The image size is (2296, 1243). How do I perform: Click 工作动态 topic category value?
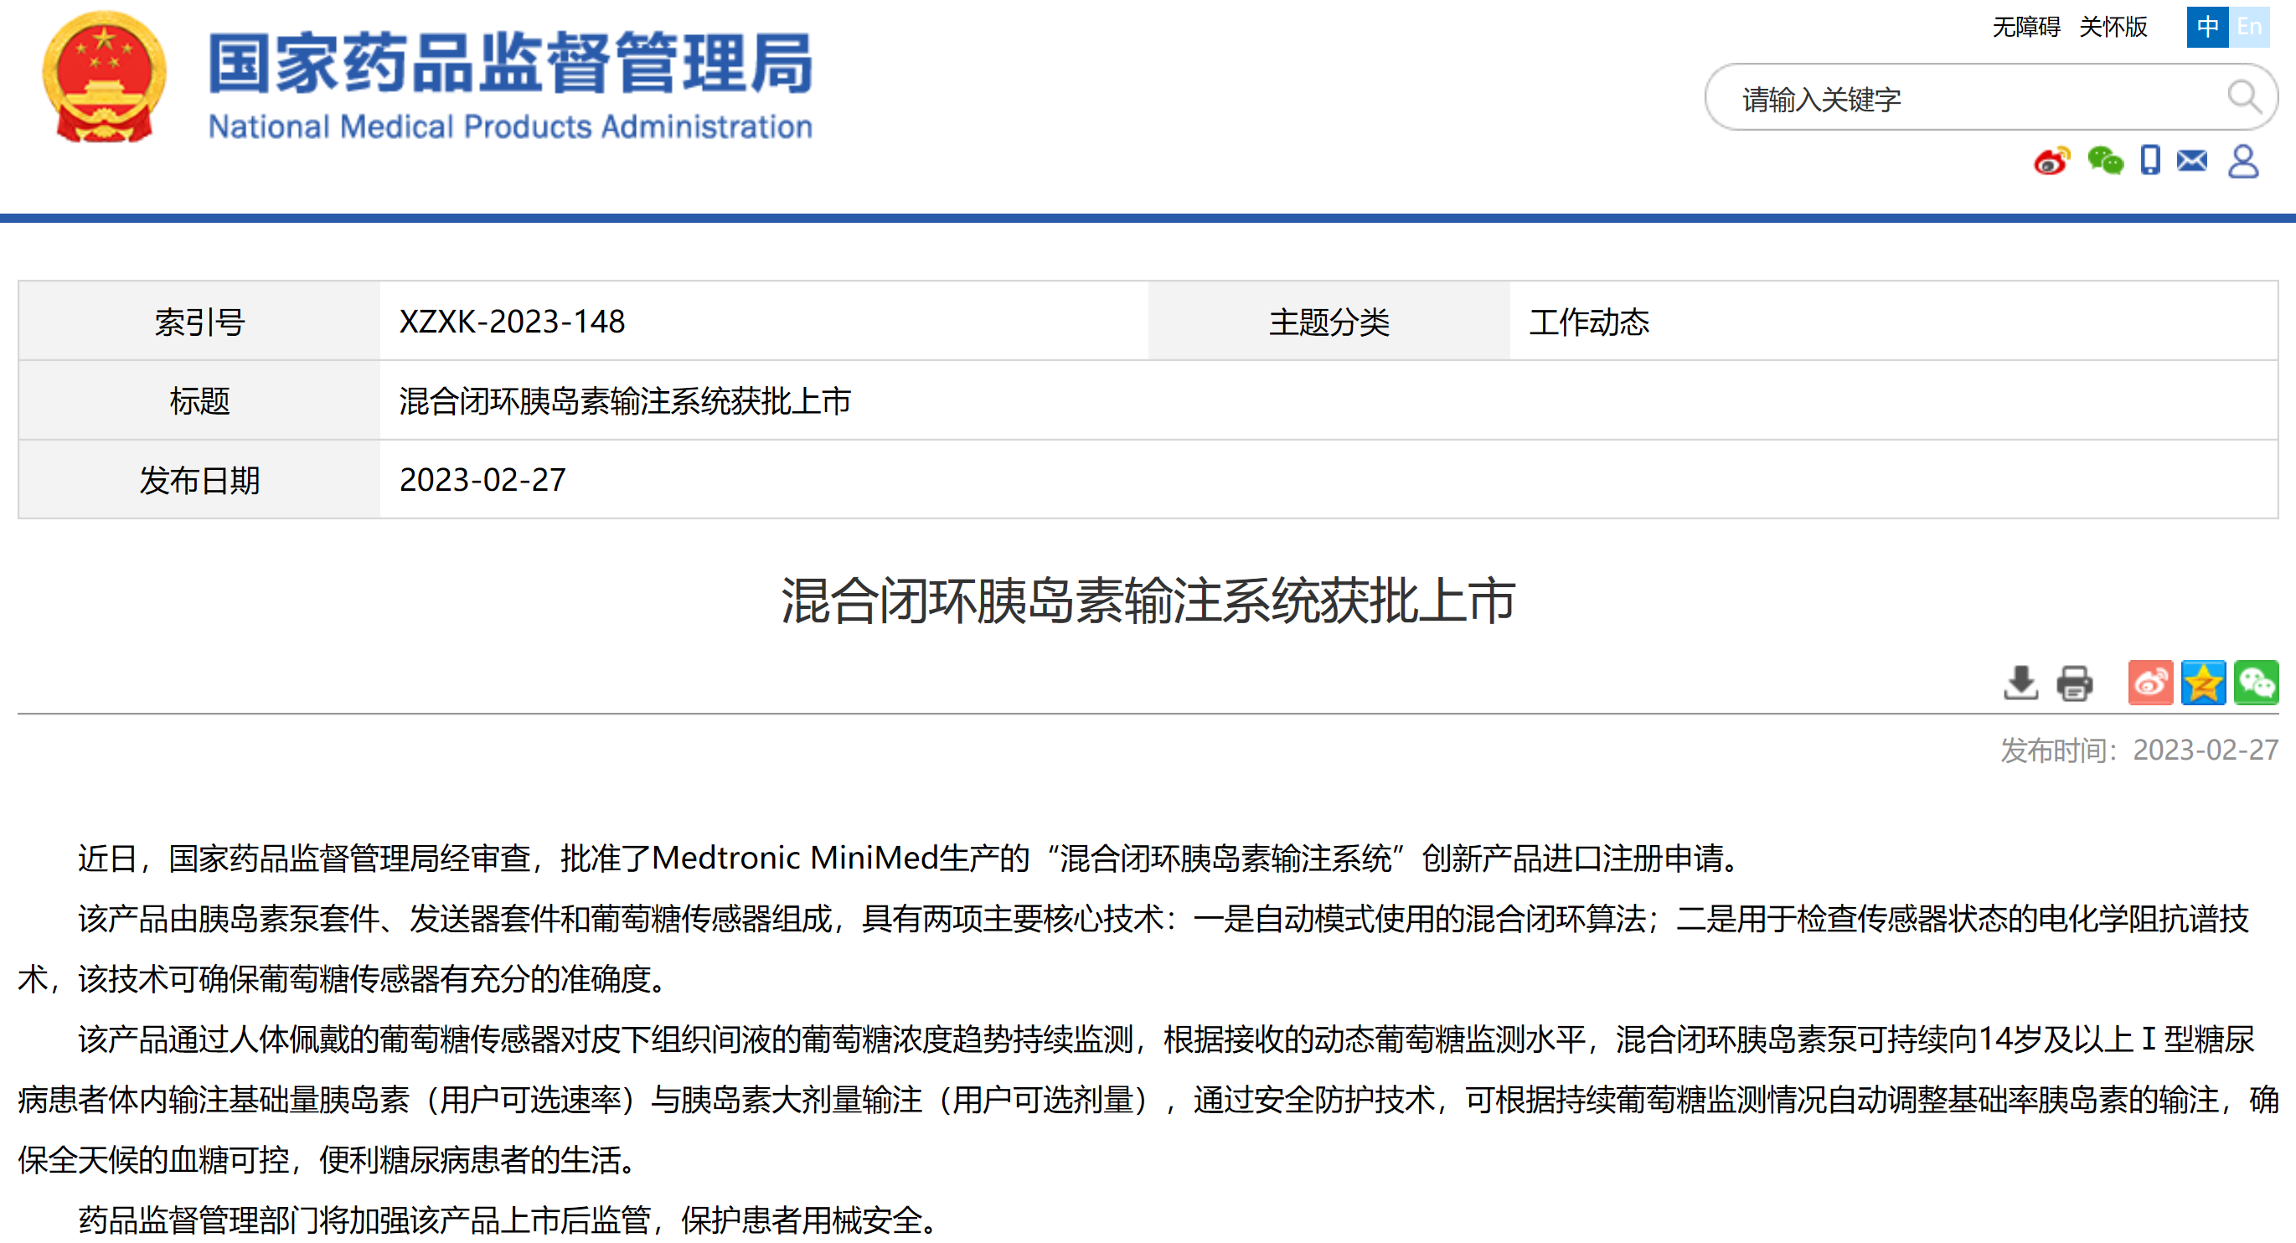[x=1588, y=322]
